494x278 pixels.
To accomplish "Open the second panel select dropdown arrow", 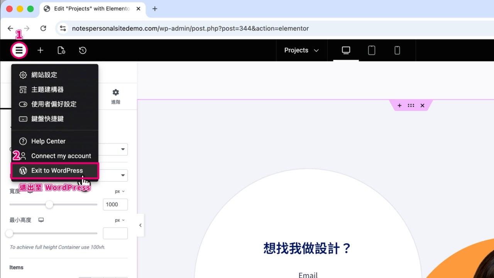I will click(x=123, y=175).
